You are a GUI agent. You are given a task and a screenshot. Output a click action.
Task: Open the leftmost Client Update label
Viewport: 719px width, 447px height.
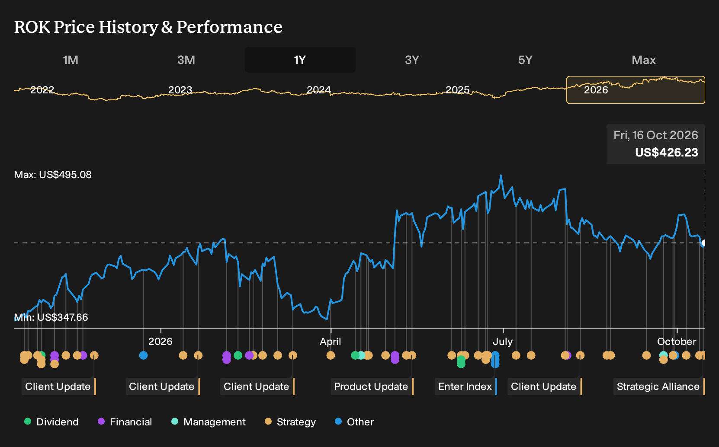59,386
